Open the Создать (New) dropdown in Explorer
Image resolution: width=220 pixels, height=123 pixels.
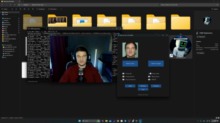point(5,9)
